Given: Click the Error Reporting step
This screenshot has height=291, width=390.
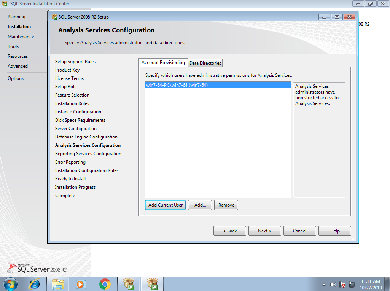Looking at the screenshot, I should 70,162.
